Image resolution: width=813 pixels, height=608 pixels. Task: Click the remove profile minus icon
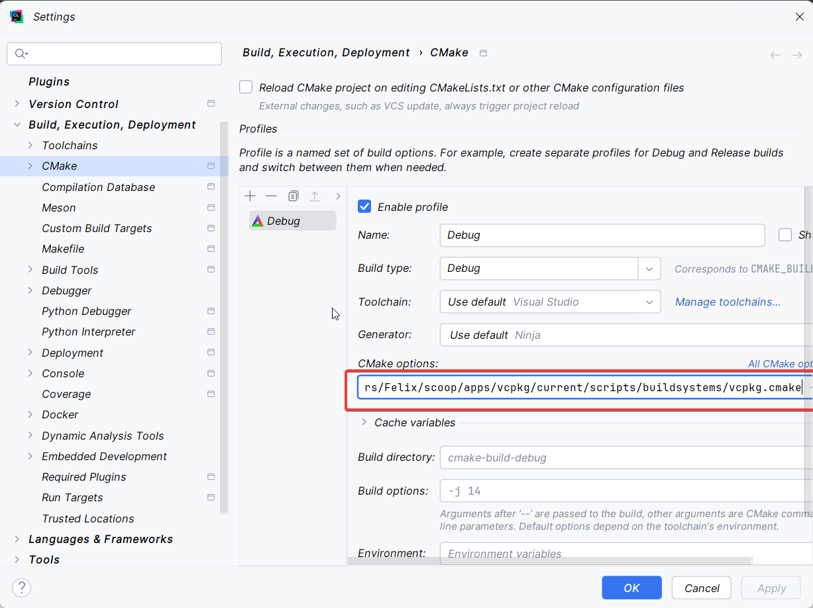click(x=271, y=196)
